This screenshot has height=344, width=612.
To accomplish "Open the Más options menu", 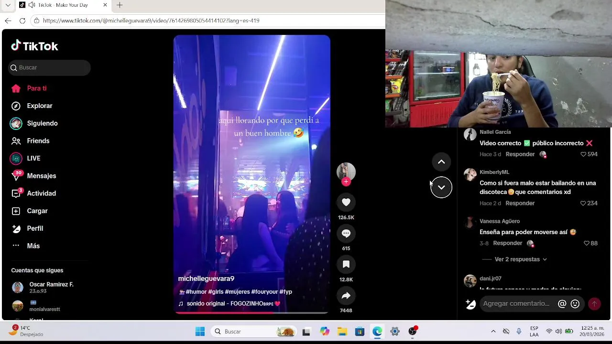I will click(26, 246).
